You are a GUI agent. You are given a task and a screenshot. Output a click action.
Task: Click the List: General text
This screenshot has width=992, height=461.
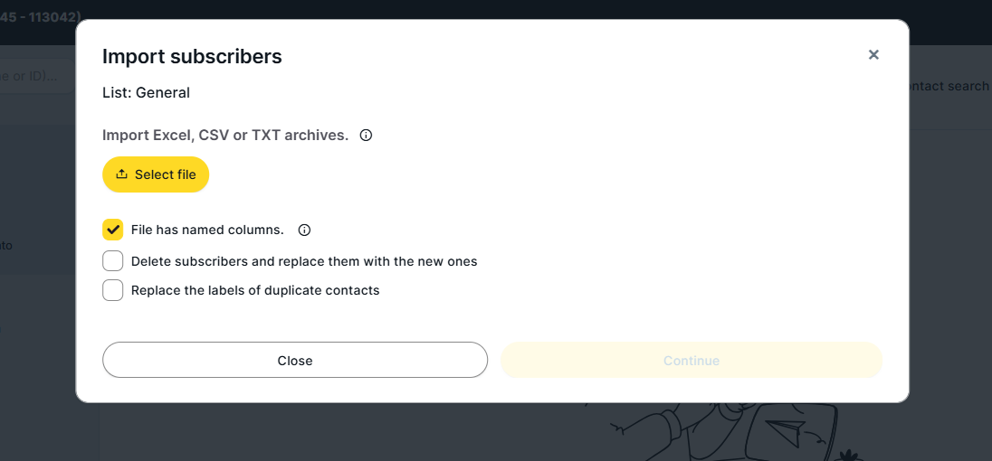pyautogui.click(x=146, y=92)
